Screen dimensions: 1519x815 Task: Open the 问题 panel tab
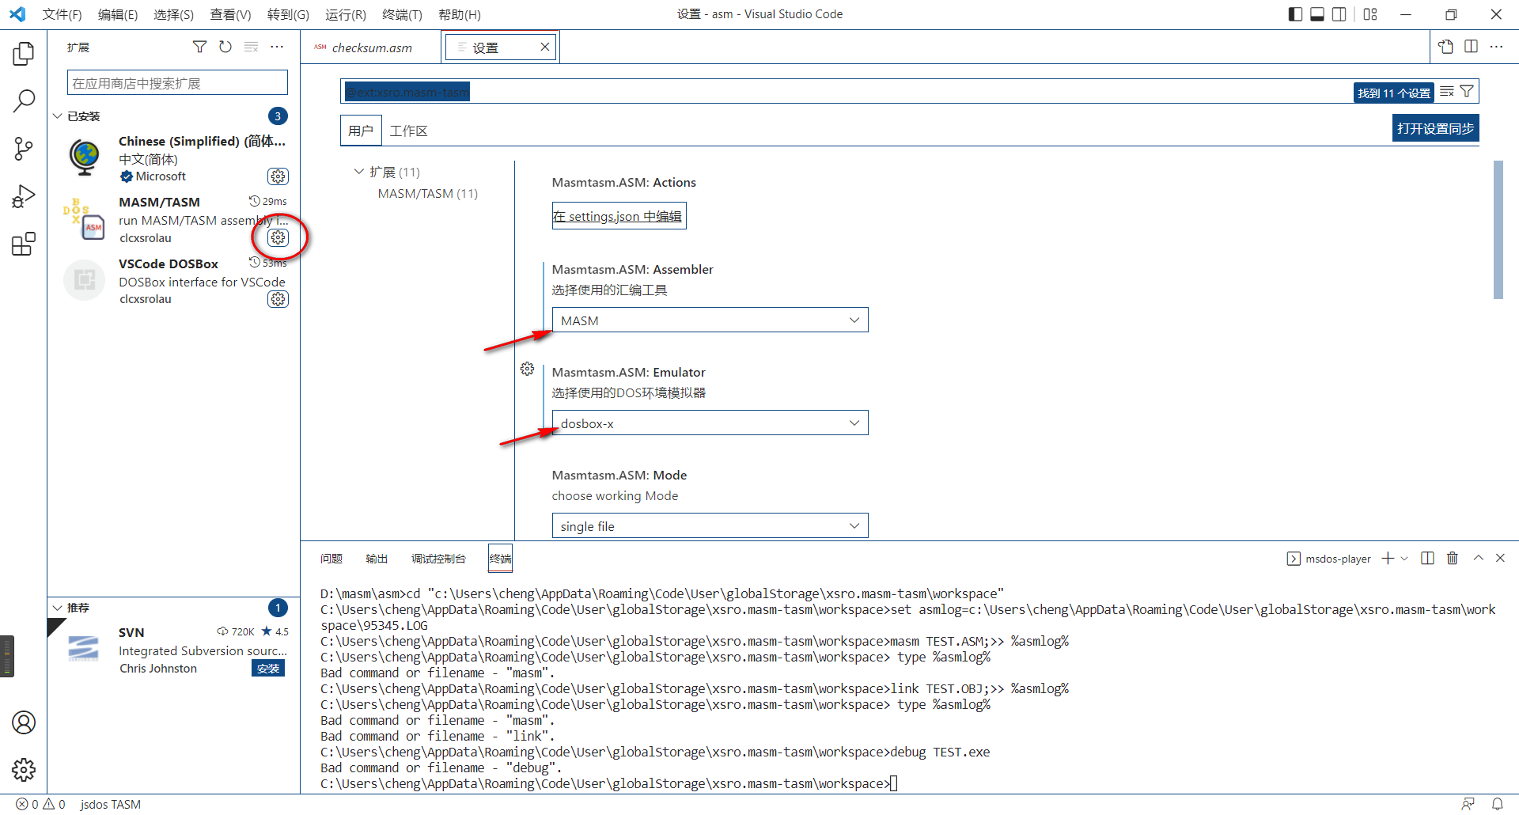[331, 559]
